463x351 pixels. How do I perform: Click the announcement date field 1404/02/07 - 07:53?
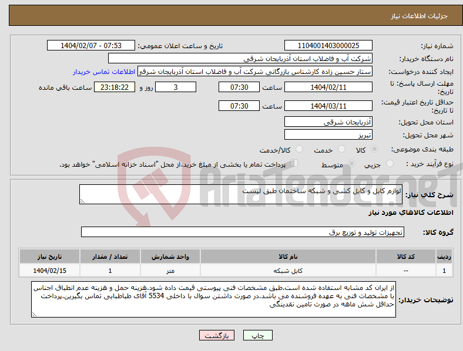pyautogui.click(x=91, y=45)
